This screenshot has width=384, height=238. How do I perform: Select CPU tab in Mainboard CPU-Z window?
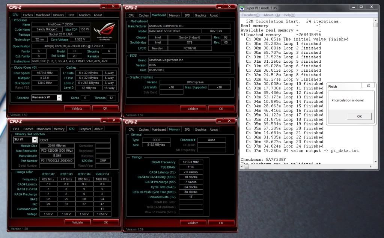tap(131, 15)
